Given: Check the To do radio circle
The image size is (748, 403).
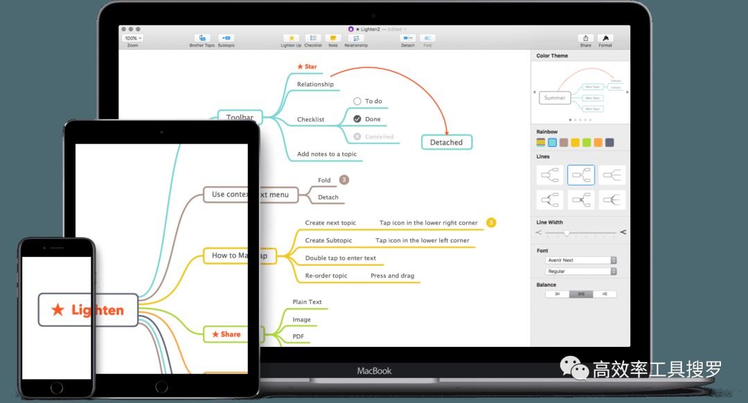Looking at the screenshot, I should (x=357, y=101).
